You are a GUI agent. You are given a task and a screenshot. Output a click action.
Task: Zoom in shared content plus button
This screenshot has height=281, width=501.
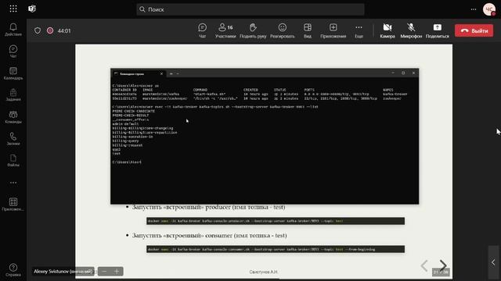pos(117,272)
